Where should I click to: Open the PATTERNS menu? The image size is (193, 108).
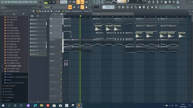(x=14, y=2)
